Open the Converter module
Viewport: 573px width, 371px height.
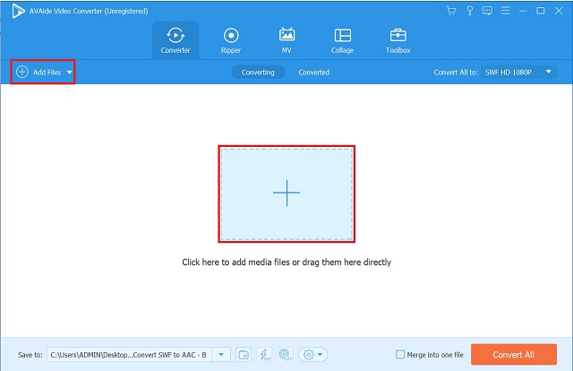pos(175,39)
